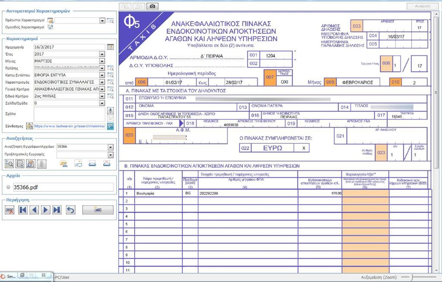The height and width of the screenshot is (282, 442).
Task: Click the lookup icon beside Γενικό Κριτήριο
Action: point(110,89)
